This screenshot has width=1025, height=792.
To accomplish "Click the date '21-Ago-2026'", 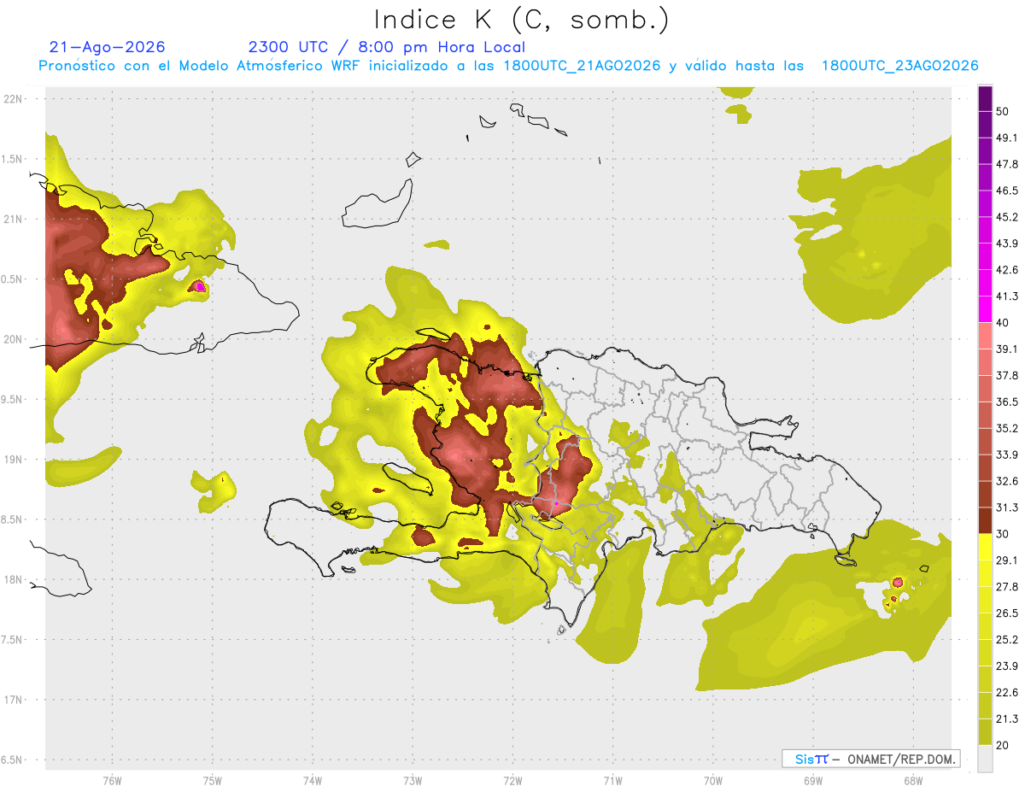I will 108,47.
